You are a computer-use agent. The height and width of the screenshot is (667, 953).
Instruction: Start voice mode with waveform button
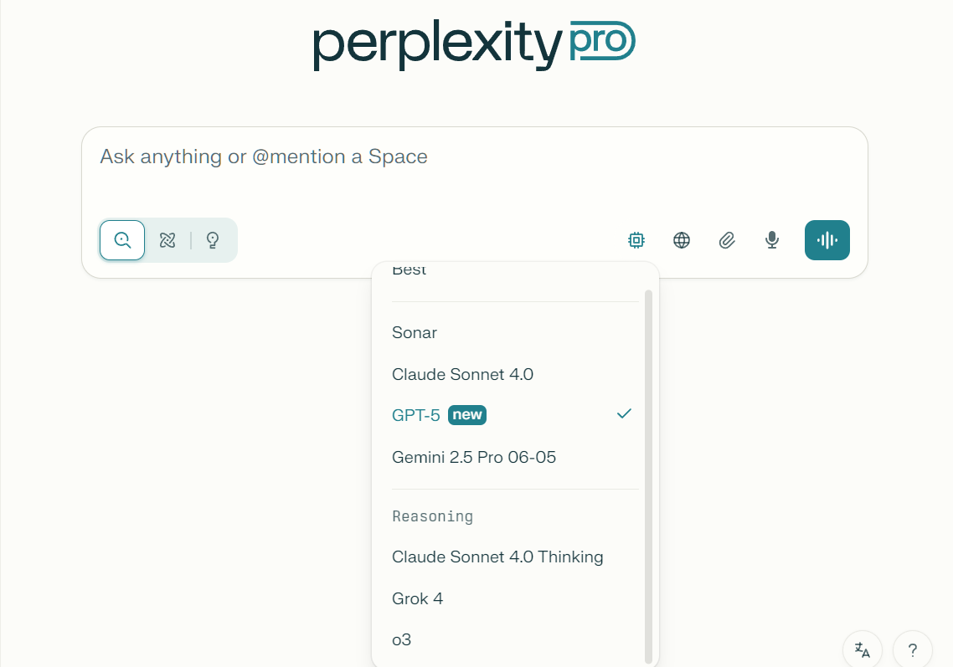pyautogui.click(x=827, y=240)
